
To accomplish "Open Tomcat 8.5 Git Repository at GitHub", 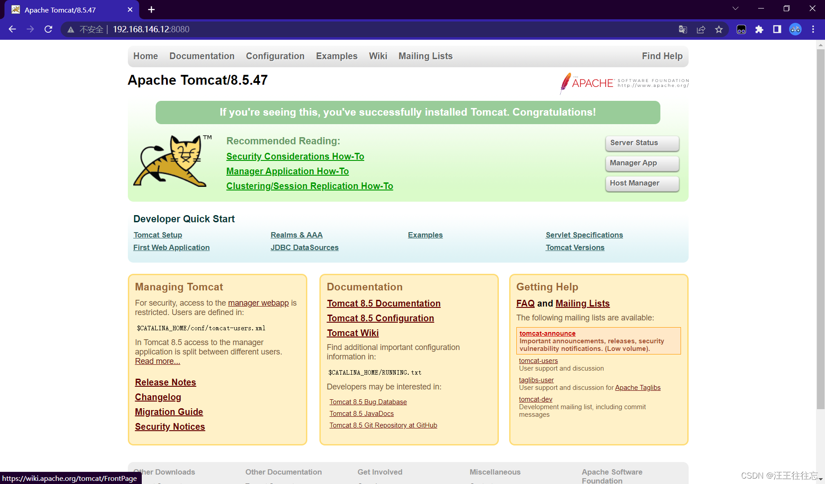I will pyautogui.click(x=383, y=425).
